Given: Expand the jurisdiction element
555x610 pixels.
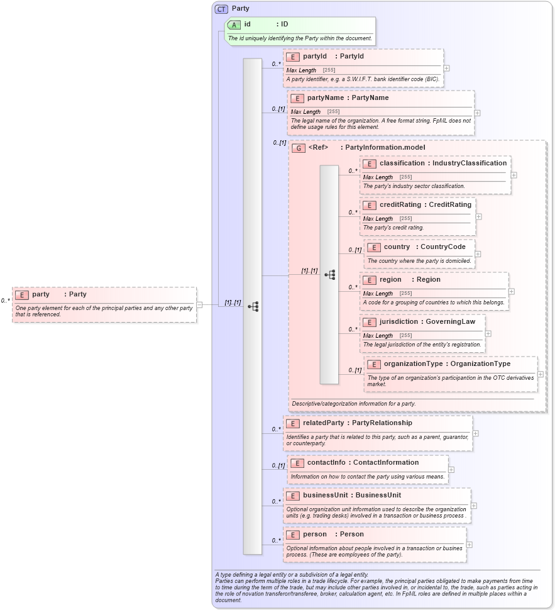Looking at the screenshot, I should tap(488, 333).
